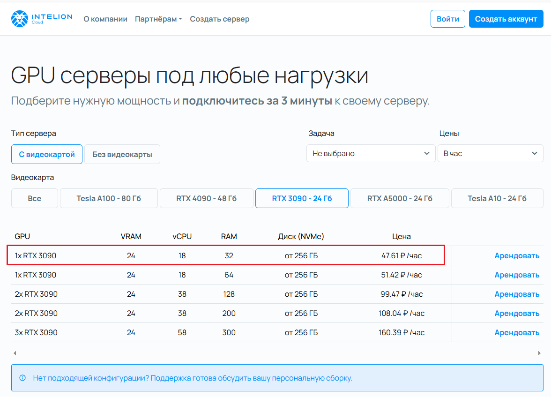Image resolution: width=551 pixels, height=397 pixels.
Task: Click the '51.42 ₽ /час' price cell
Action: [x=401, y=275]
